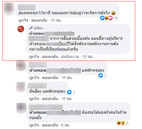
Task: Click ถูกใจ under the shop's reply
Action: click(34, 57)
